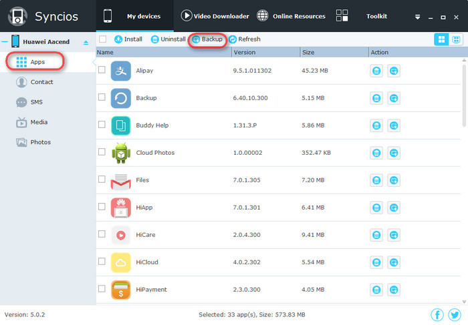
Task: Click Files row uninstall icon
Action: [376, 180]
